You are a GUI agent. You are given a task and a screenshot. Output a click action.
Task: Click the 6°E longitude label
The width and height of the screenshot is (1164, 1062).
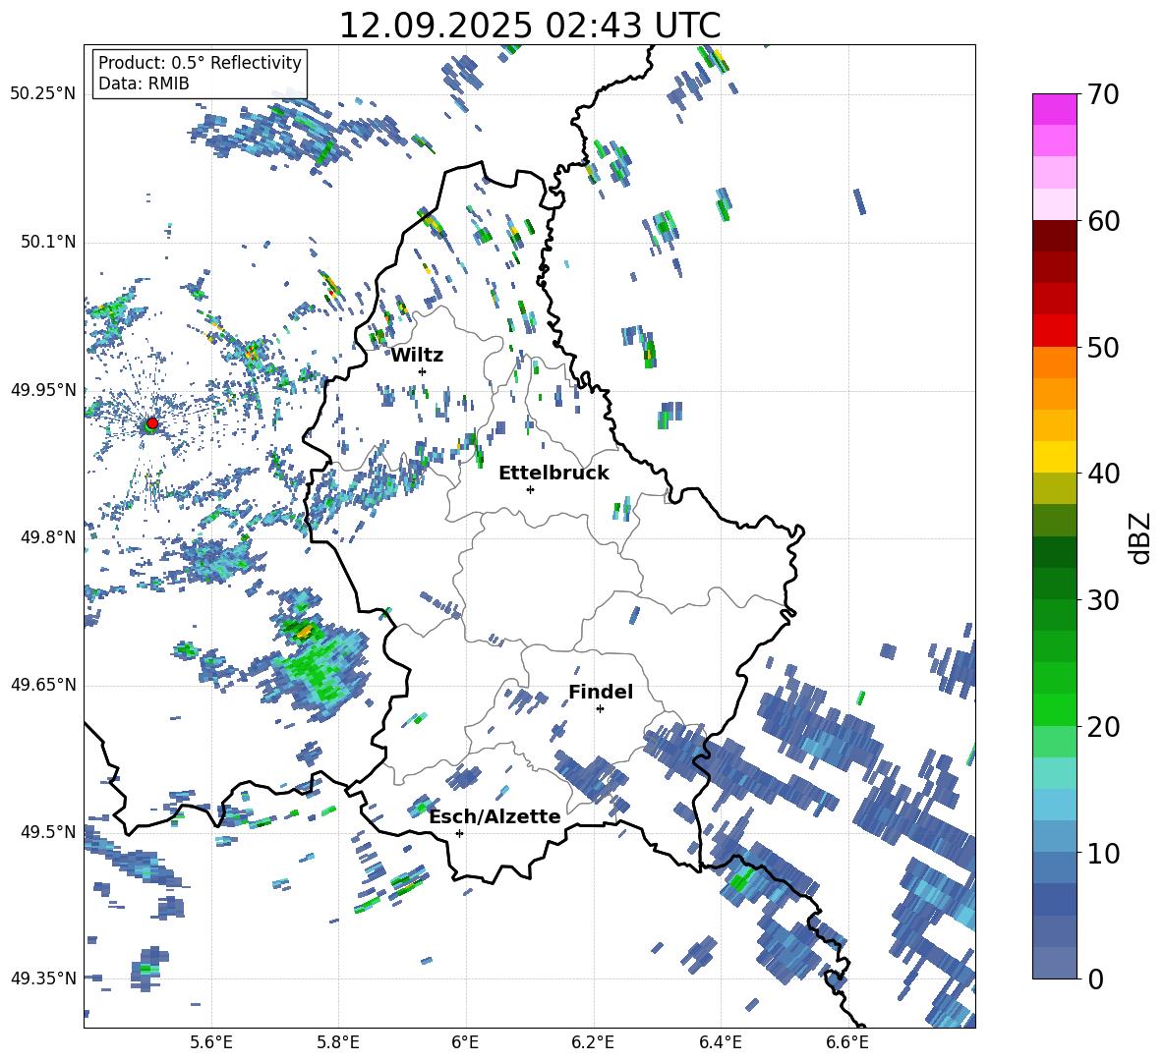pos(465,1042)
